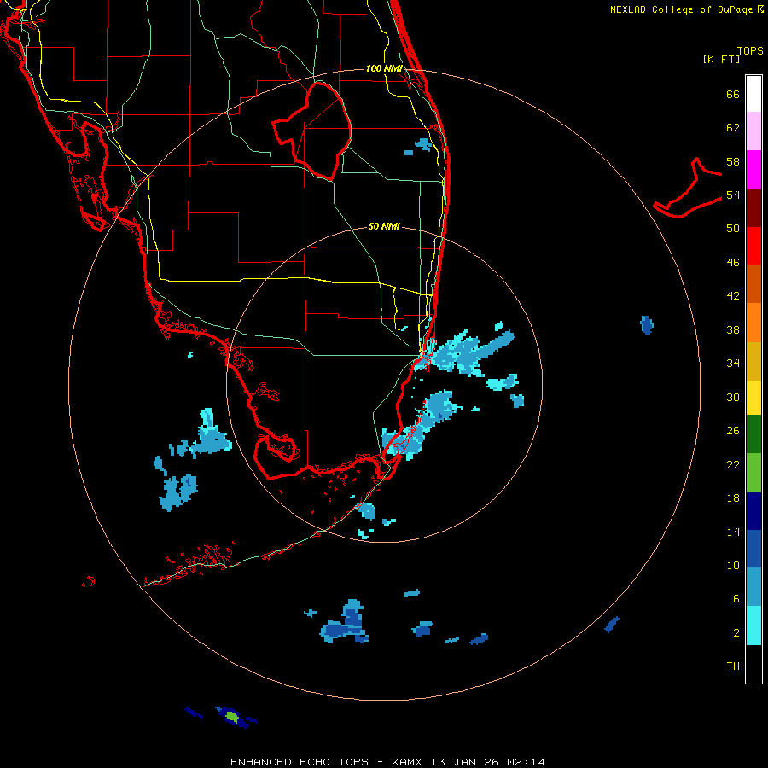Click the black TH swatch in the legend
Image resolution: width=768 pixels, height=768 pixels.
[x=753, y=664]
